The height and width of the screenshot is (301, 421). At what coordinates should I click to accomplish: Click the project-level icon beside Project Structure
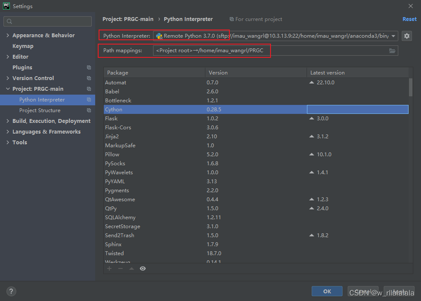point(89,110)
